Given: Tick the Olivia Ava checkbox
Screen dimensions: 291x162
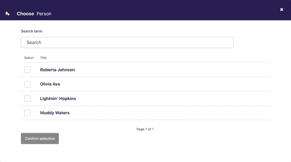Looking at the screenshot, I should [27, 84].
